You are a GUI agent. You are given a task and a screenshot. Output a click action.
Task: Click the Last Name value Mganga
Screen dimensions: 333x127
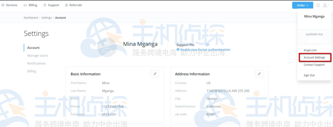coord(108,91)
